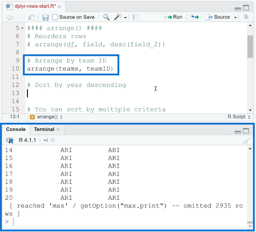The image size is (256, 232).
Task: Run the current line or selection
Action: [x=173, y=17]
